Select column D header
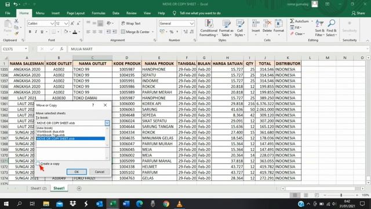 (127, 58)
